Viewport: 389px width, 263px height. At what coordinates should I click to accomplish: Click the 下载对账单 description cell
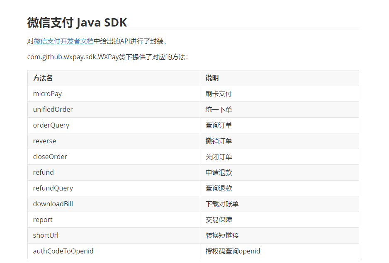tap(280, 204)
